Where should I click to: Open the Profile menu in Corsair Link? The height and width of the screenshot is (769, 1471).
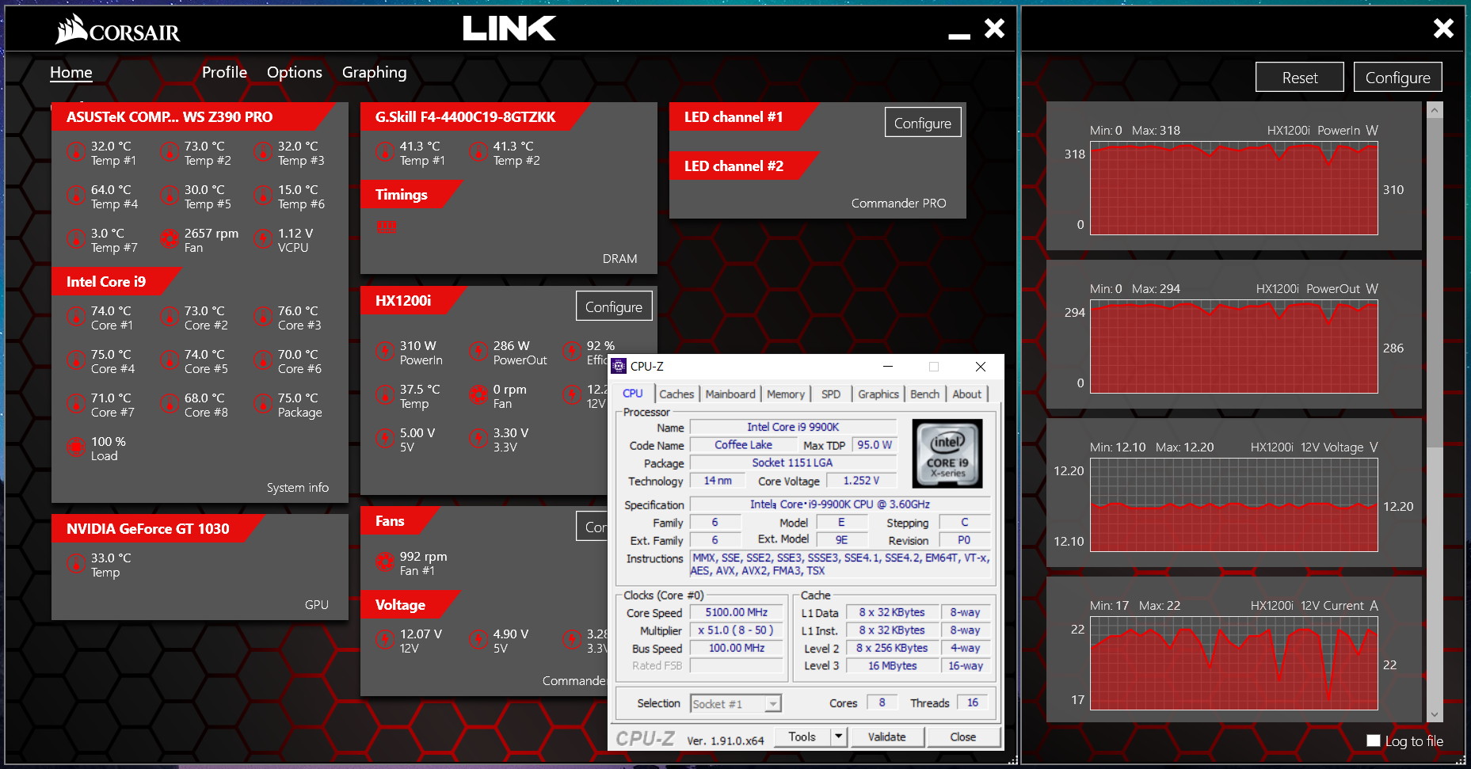click(224, 72)
